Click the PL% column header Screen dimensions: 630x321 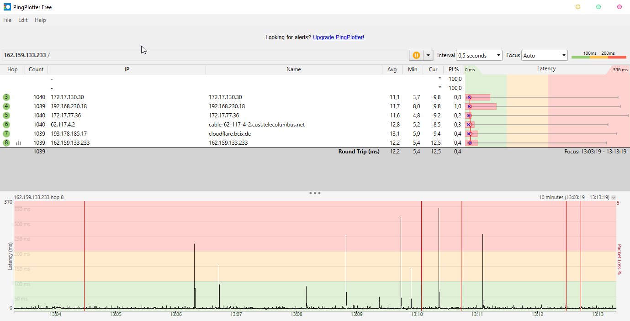(x=454, y=69)
